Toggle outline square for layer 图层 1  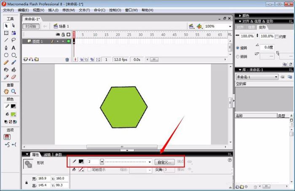pos(68,41)
